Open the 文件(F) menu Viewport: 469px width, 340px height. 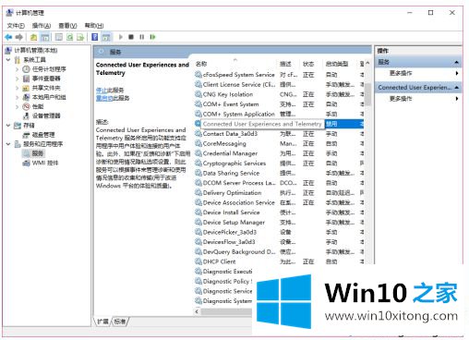pos(16,26)
